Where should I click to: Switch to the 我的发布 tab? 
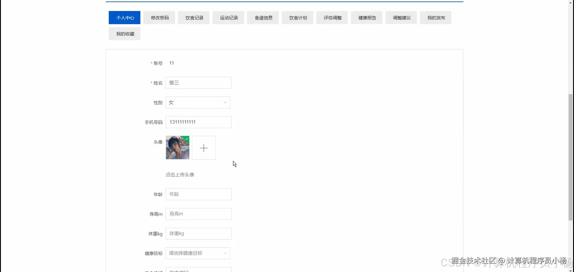[x=436, y=17]
